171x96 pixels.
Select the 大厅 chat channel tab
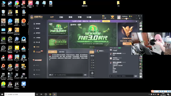[x=53, y=52]
